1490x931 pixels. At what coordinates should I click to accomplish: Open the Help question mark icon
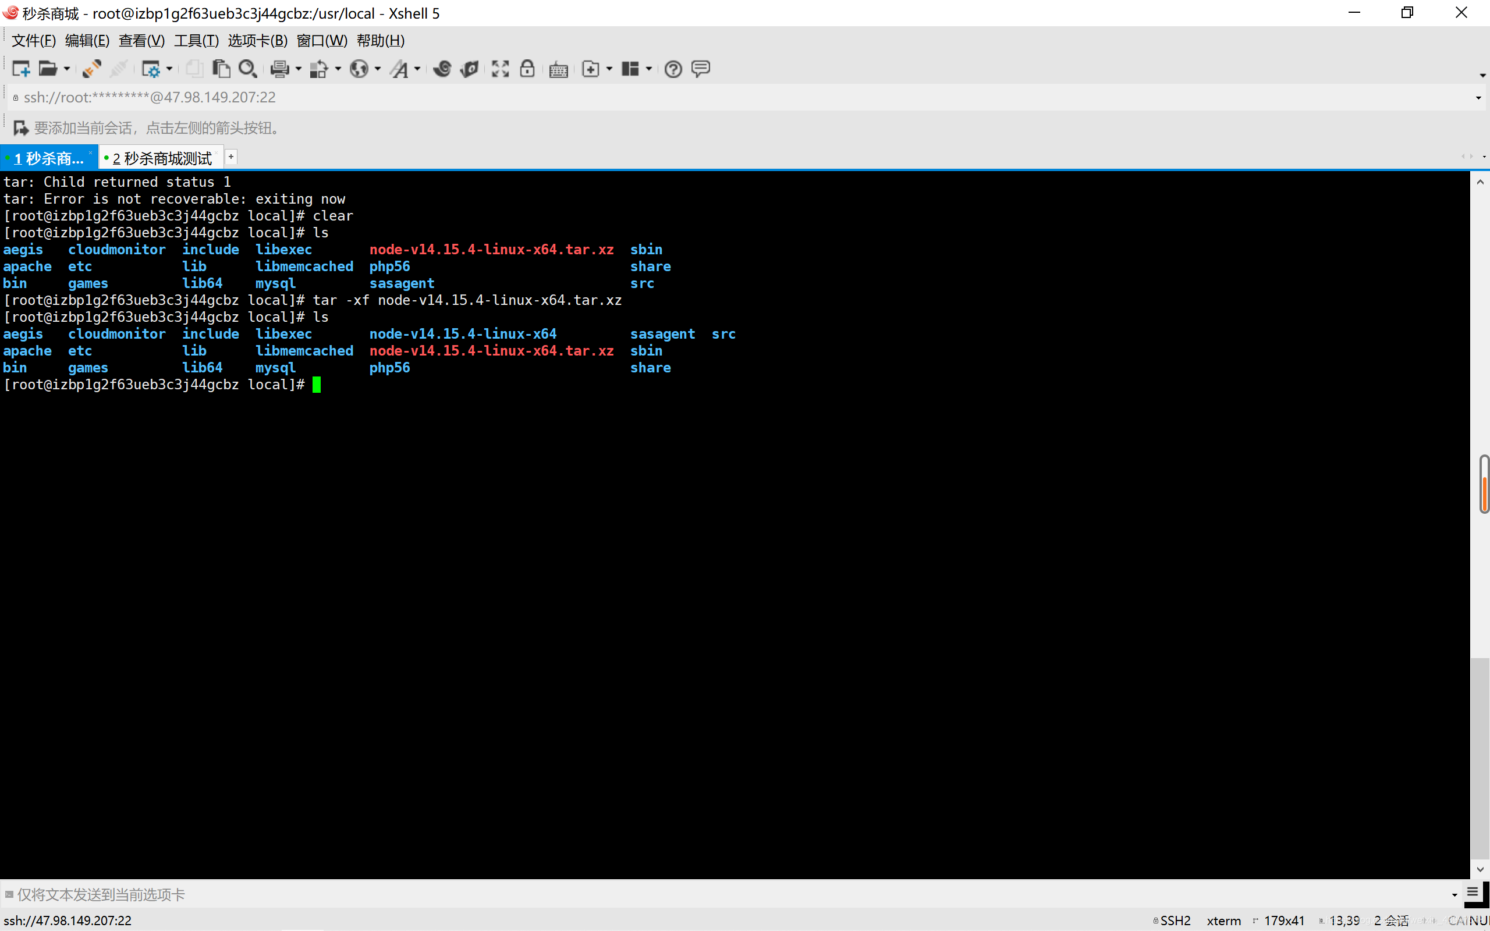coord(673,68)
